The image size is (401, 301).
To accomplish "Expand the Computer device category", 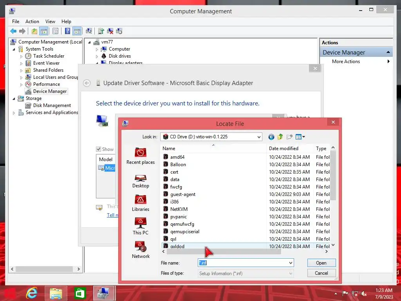I will [97, 49].
